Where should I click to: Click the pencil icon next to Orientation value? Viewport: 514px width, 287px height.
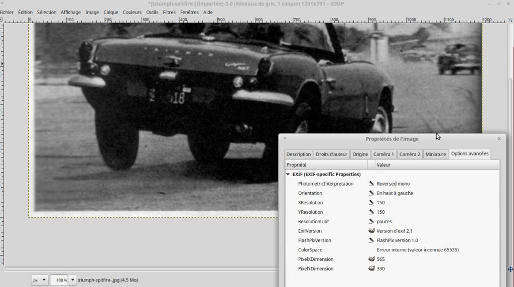click(371, 193)
